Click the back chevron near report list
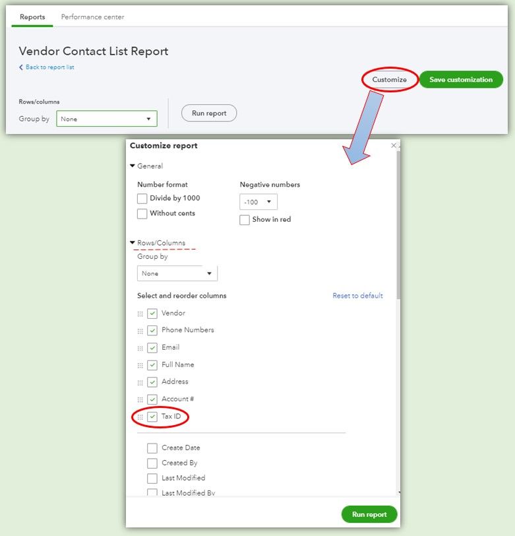Viewport: 515px width, 536px height. 21,67
